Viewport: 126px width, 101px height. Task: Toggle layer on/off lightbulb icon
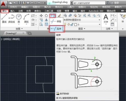click(65, 25)
